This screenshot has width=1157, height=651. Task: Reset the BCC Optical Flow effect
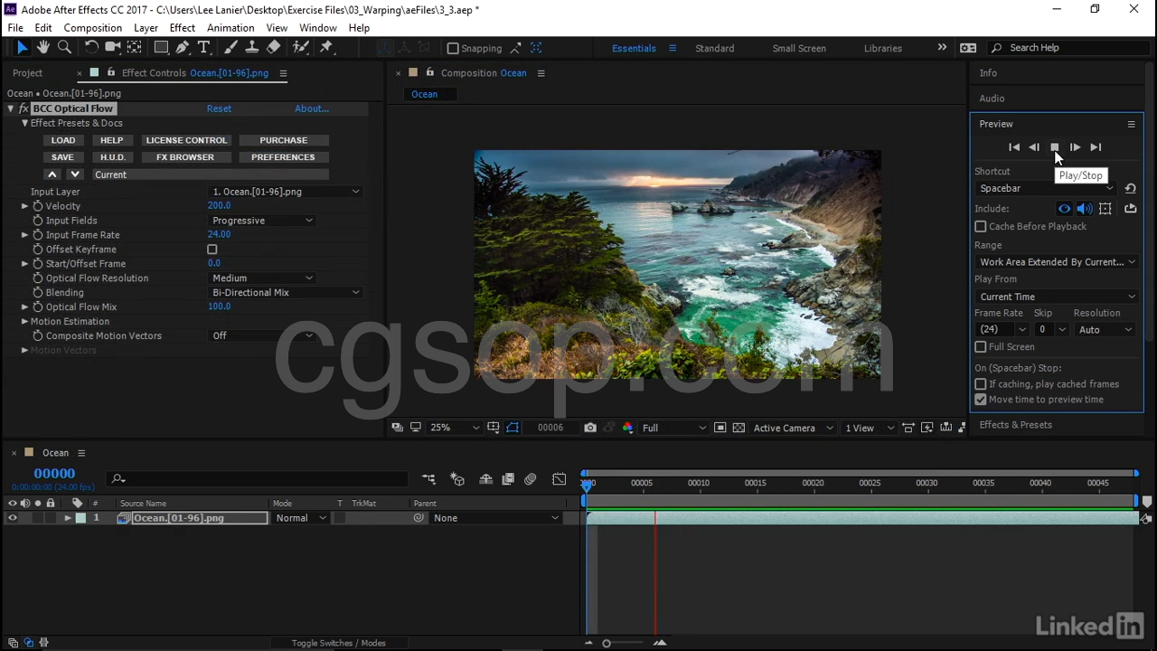(x=219, y=108)
